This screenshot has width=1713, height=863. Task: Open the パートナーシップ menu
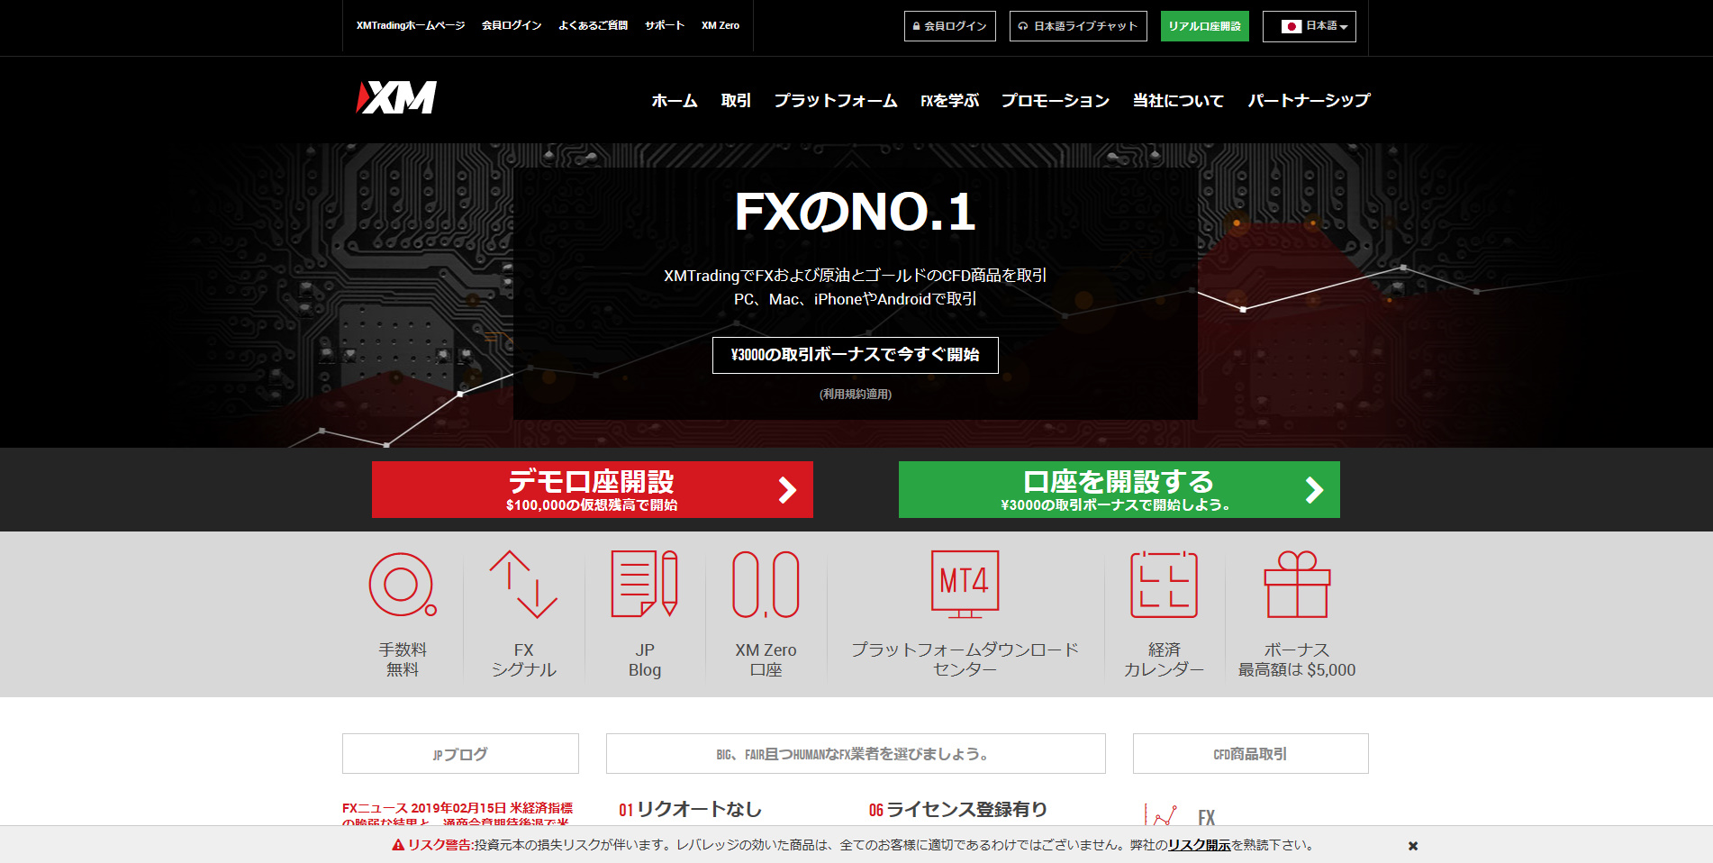[1309, 101]
